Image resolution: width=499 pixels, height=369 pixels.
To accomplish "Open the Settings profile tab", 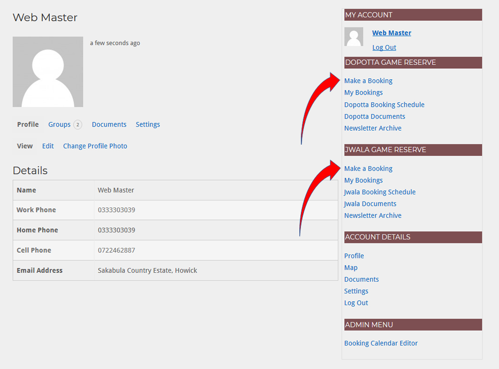I will tap(148, 125).
